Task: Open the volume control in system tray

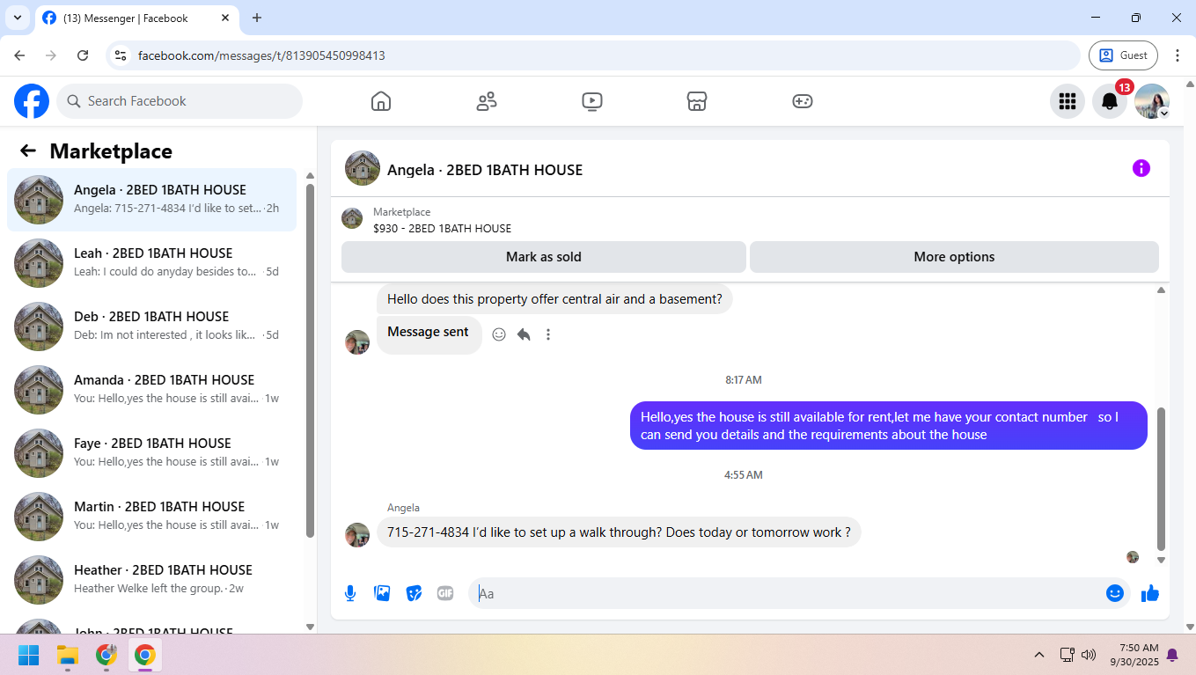Action: pyautogui.click(x=1089, y=655)
